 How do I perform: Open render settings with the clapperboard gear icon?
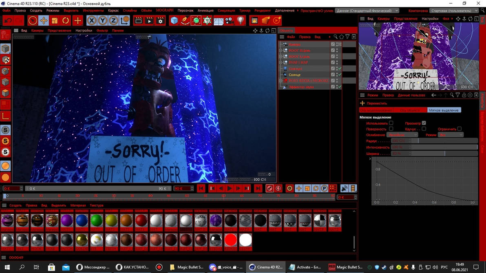[x=160, y=21]
